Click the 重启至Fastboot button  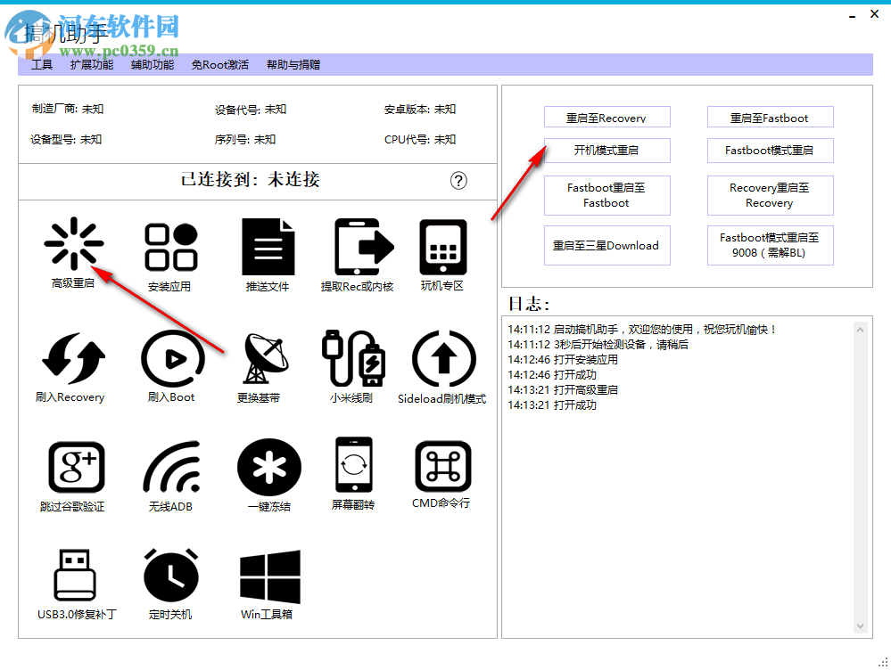click(770, 117)
